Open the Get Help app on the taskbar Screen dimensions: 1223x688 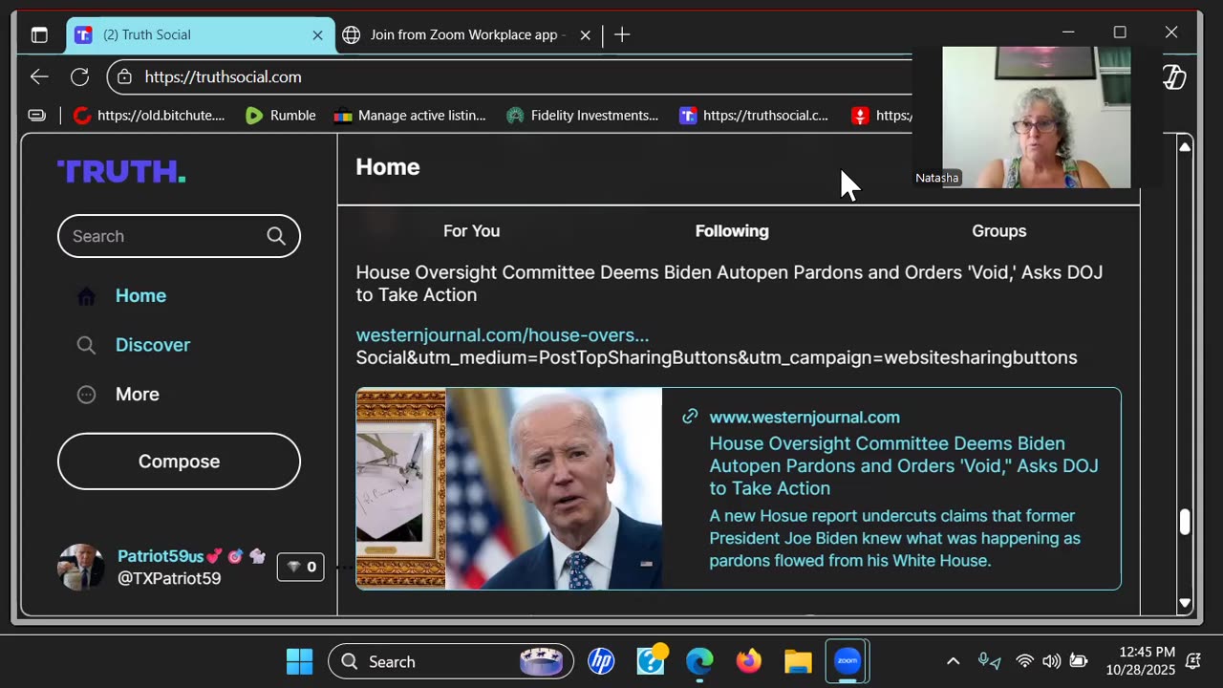click(651, 661)
